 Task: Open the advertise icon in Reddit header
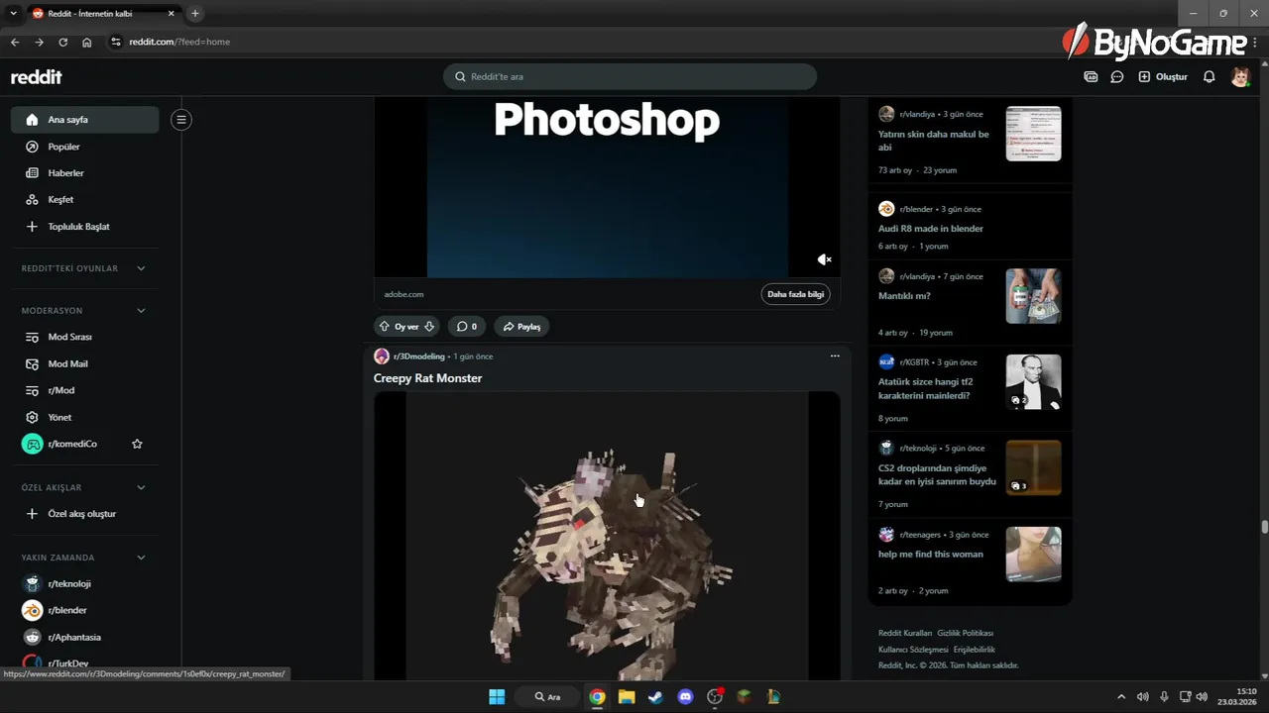[1091, 77]
